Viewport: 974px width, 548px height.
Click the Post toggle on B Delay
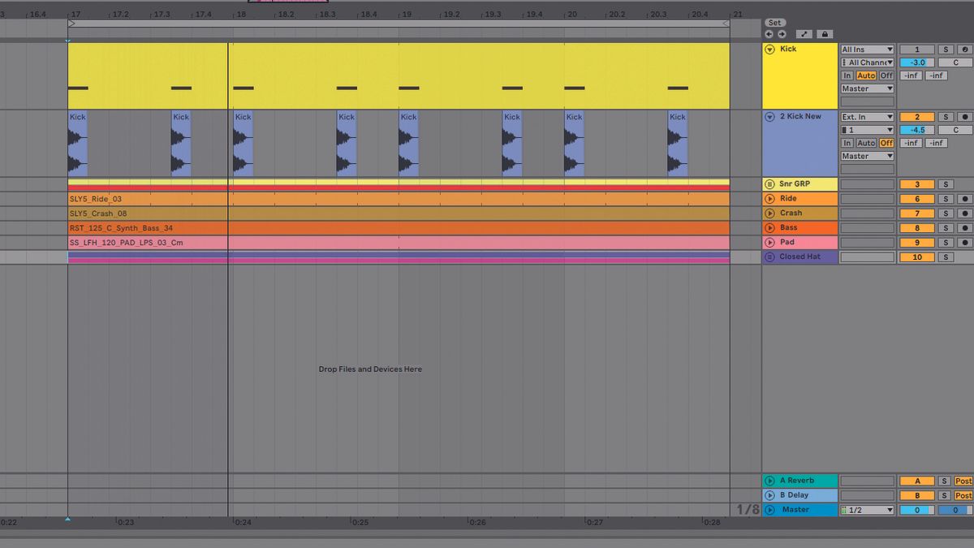pyautogui.click(x=963, y=494)
